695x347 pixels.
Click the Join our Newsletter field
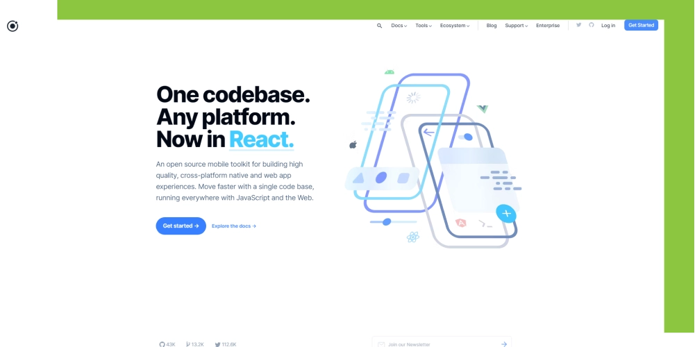(x=437, y=344)
